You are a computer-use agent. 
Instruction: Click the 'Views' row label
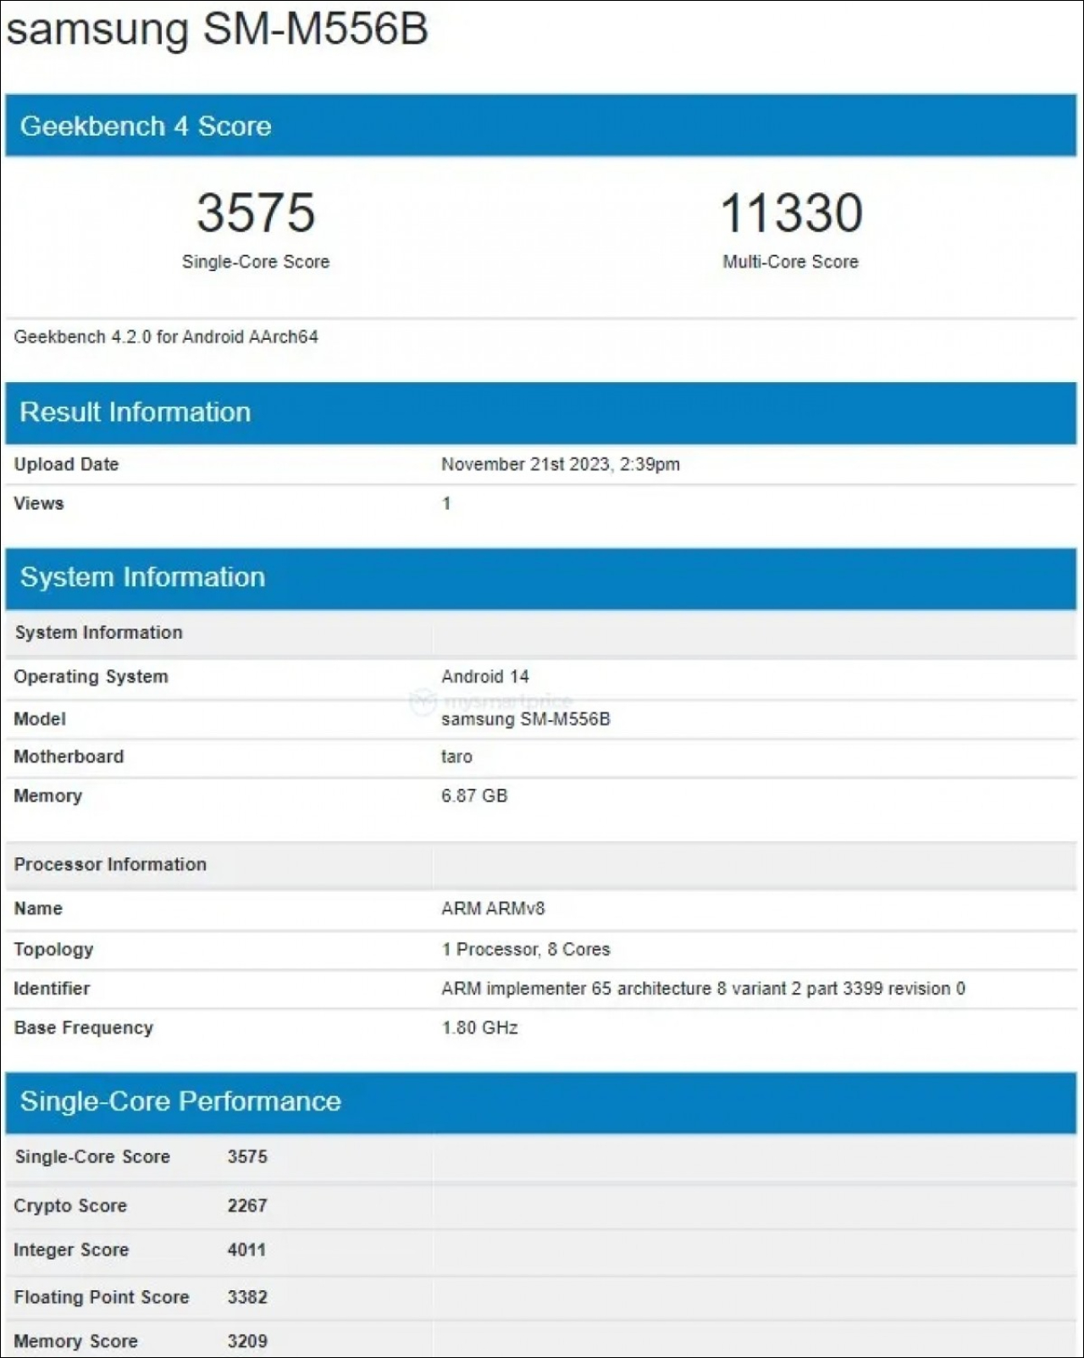click(x=39, y=503)
